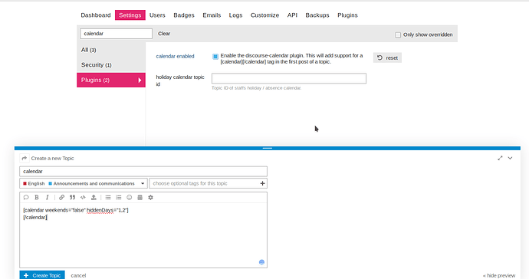This screenshot has width=529, height=279.
Task: Show All (3) settings categories
Action: click(111, 50)
